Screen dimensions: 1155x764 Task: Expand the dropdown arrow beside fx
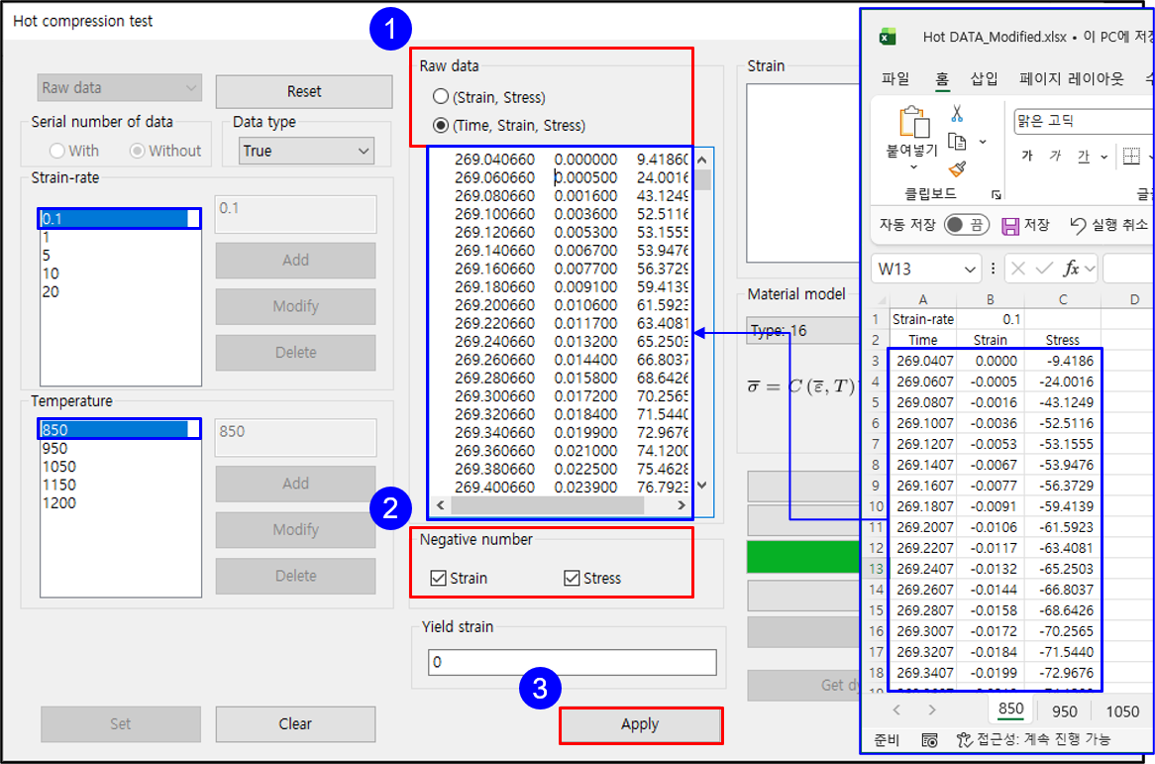click(1090, 269)
